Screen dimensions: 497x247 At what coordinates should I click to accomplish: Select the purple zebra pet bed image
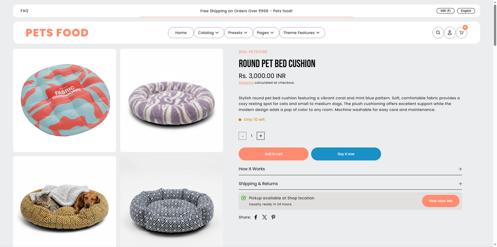tap(171, 100)
